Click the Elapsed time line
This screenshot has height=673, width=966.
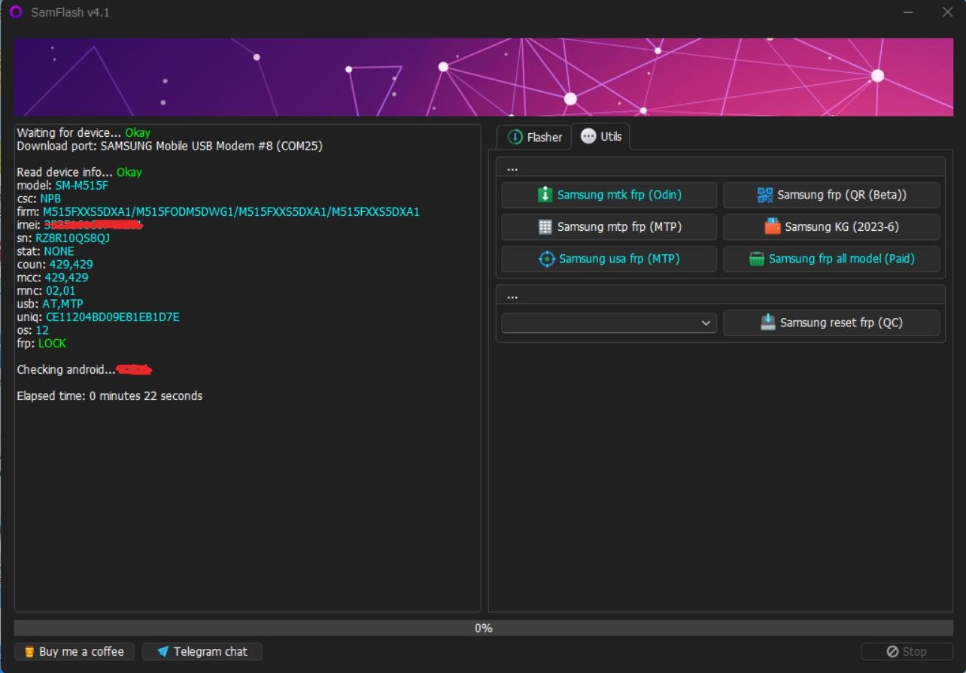point(109,396)
